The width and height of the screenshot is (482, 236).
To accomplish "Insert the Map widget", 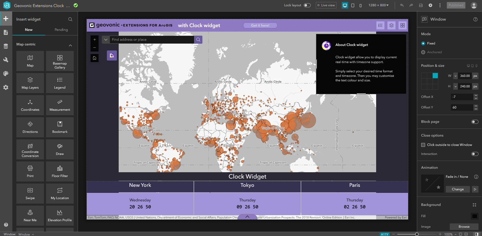I will (x=30, y=61).
